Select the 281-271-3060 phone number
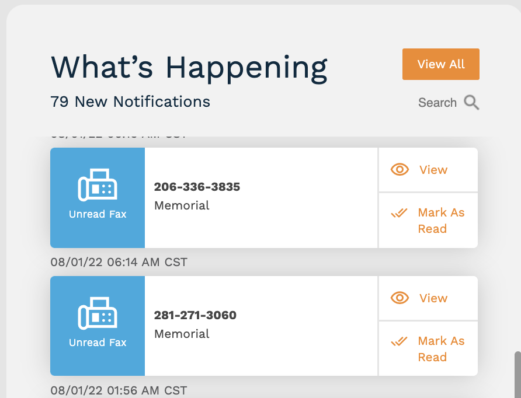Image resolution: width=521 pixels, height=398 pixels. pos(195,315)
